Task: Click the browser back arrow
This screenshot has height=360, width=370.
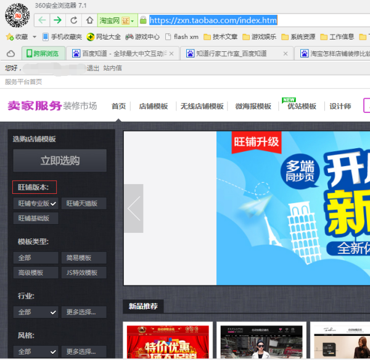Action: [42, 20]
